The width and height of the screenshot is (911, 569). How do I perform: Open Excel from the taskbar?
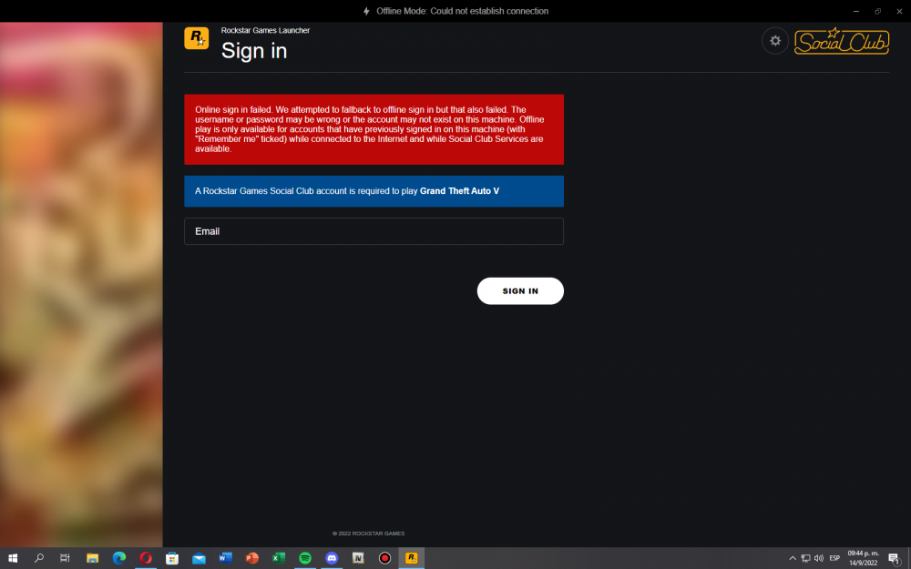click(278, 558)
